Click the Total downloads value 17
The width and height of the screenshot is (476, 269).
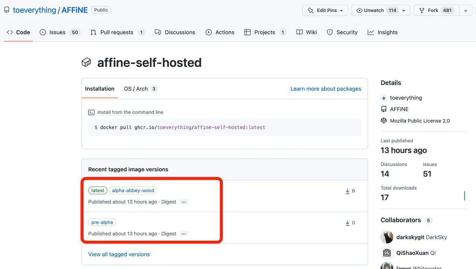(385, 197)
